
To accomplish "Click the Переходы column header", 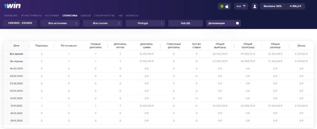I will click(41, 46).
